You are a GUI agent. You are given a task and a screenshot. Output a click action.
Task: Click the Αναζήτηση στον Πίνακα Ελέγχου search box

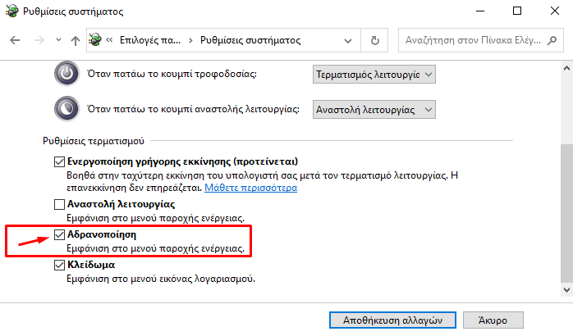coord(480,40)
